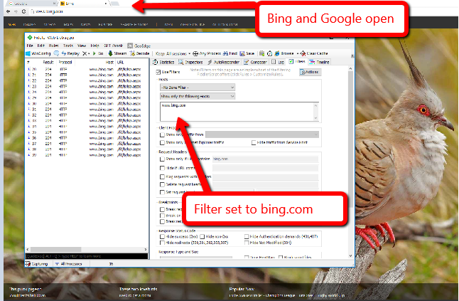Enable Hide traffic from Service Host

(x=254, y=143)
